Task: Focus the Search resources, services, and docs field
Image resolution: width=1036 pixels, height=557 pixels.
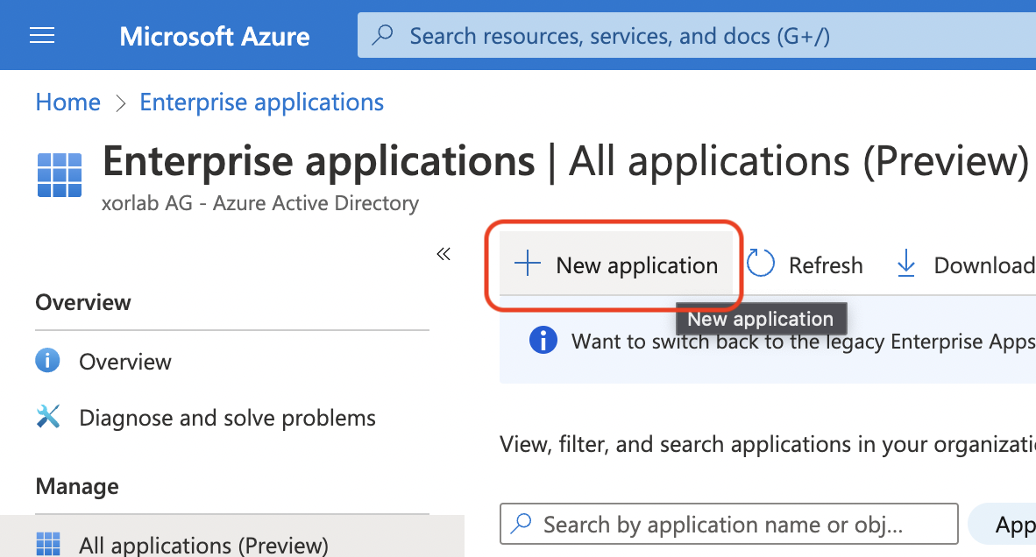Action: pos(697,35)
